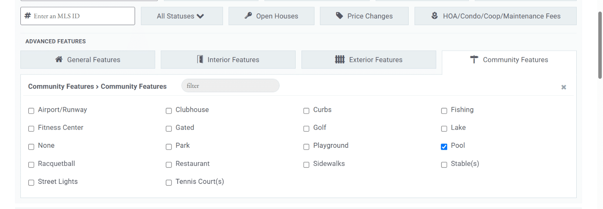Click the price tag icon on Price Changes
This screenshot has width=603, height=209.
tap(340, 16)
